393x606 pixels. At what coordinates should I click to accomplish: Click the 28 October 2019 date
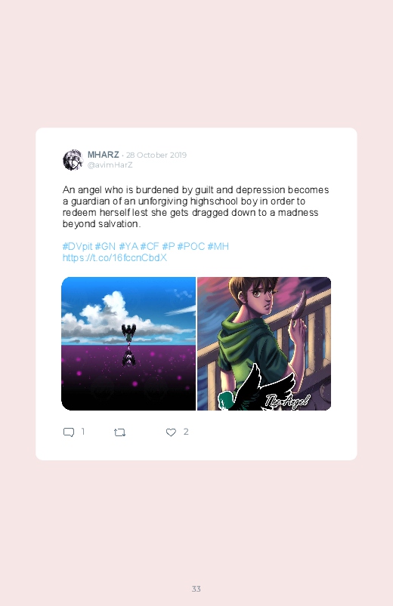[x=156, y=155]
